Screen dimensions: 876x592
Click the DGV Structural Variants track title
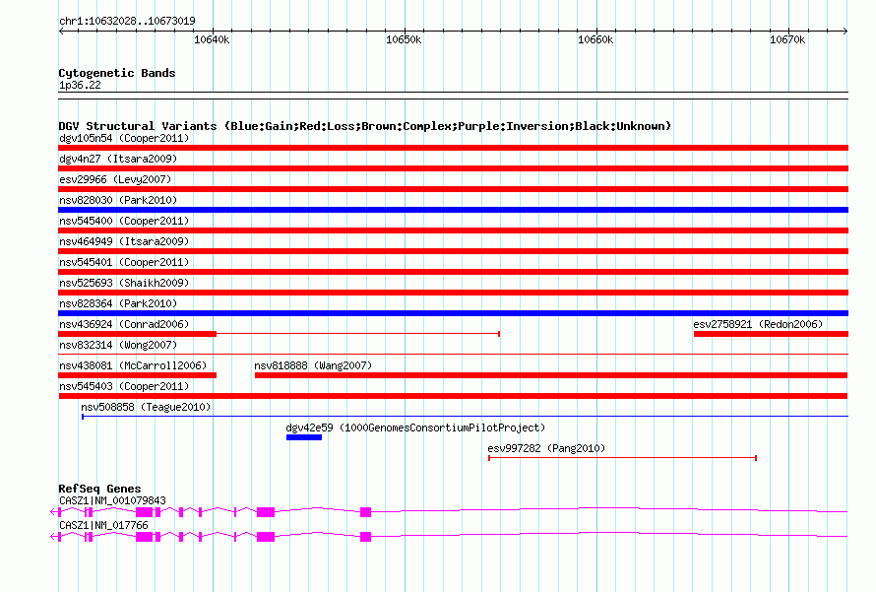(364, 126)
